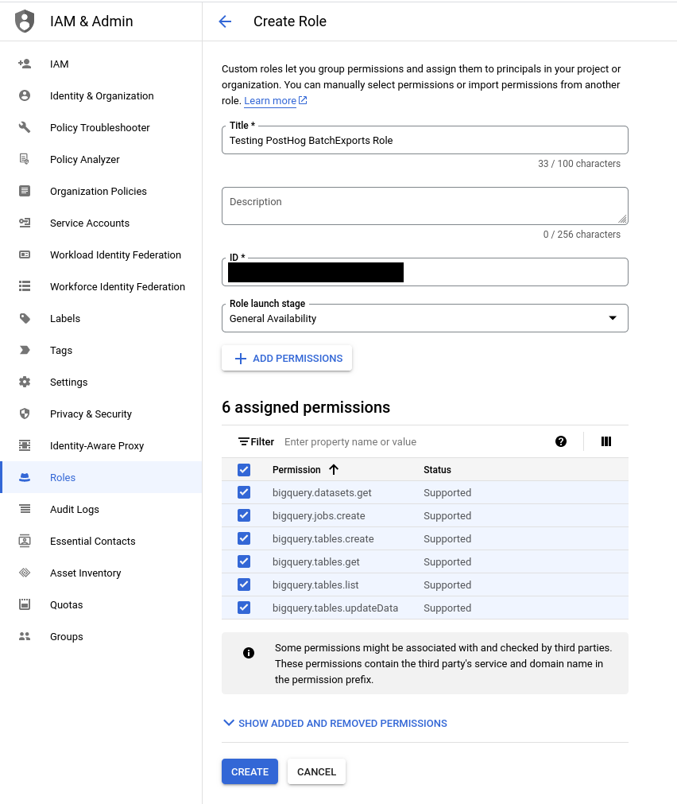The width and height of the screenshot is (677, 804).
Task: Click the help icon beside the filter bar
Action: [x=561, y=441]
